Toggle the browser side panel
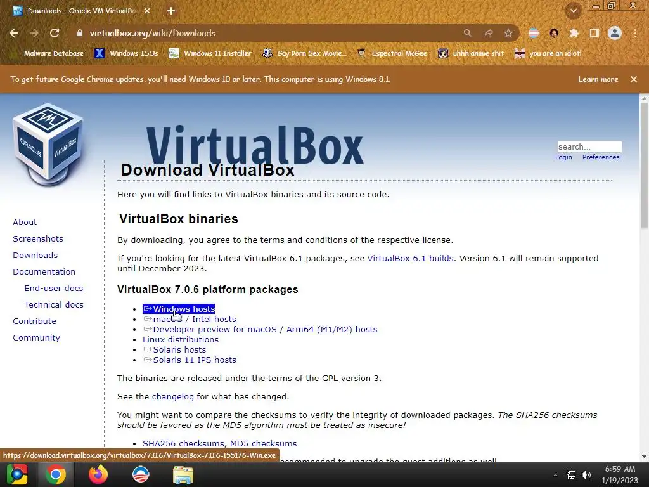This screenshot has width=649, height=487. (594, 33)
